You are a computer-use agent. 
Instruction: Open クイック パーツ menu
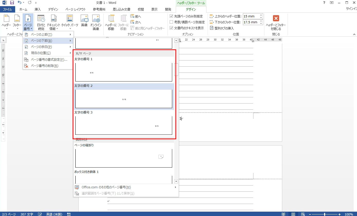tap(70, 22)
